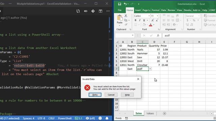Click UTF-8 encoding in status bar

click(41, 118)
